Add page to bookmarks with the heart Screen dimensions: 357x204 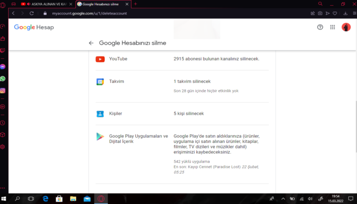click(335, 13)
